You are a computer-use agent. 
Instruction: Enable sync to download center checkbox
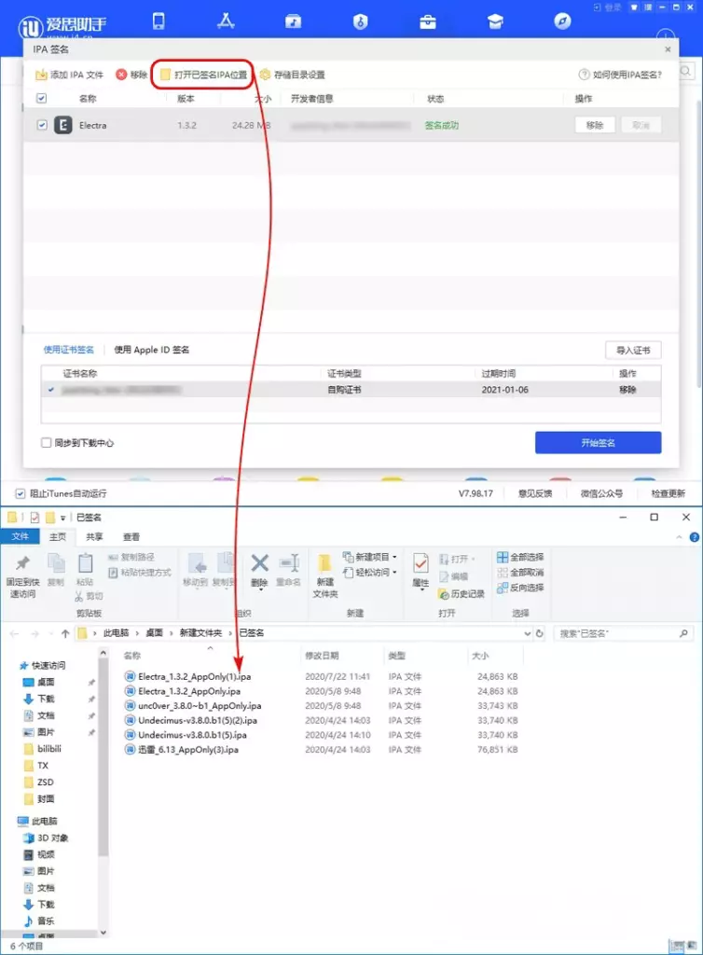click(47, 443)
